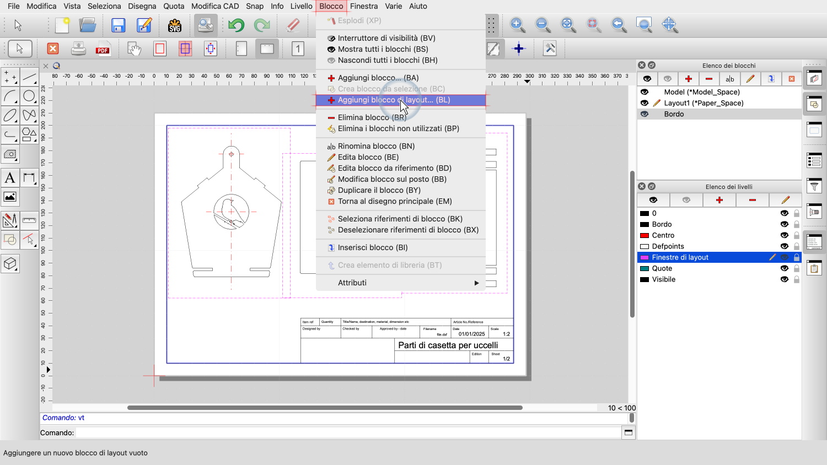827x465 pixels.
Task: Click the SVG export icon
Action: (x=175, y=25)
